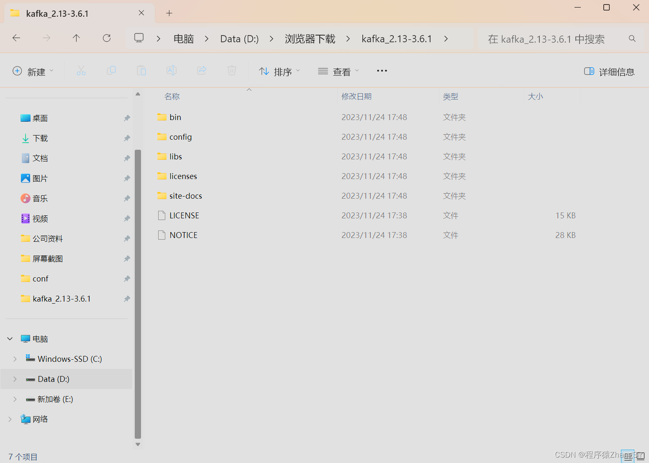Image resolution: width=649 pixels, height=463 pixels.
Task: Open 图片 in the sidebar
Action: [x=40, y=179]
